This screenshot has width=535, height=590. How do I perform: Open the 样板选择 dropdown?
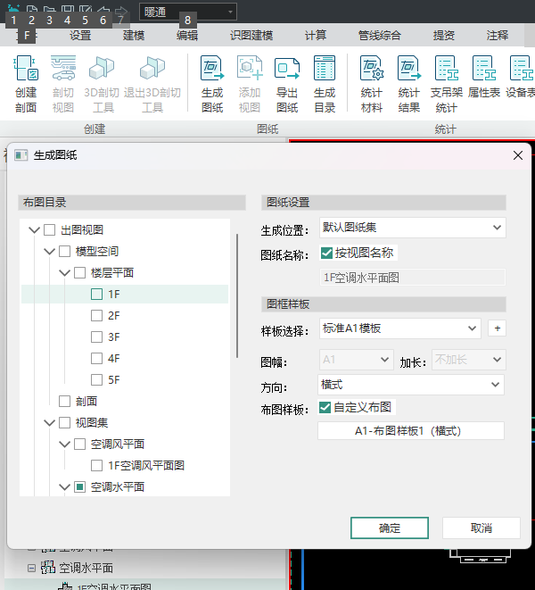click(x=400, y=328)
